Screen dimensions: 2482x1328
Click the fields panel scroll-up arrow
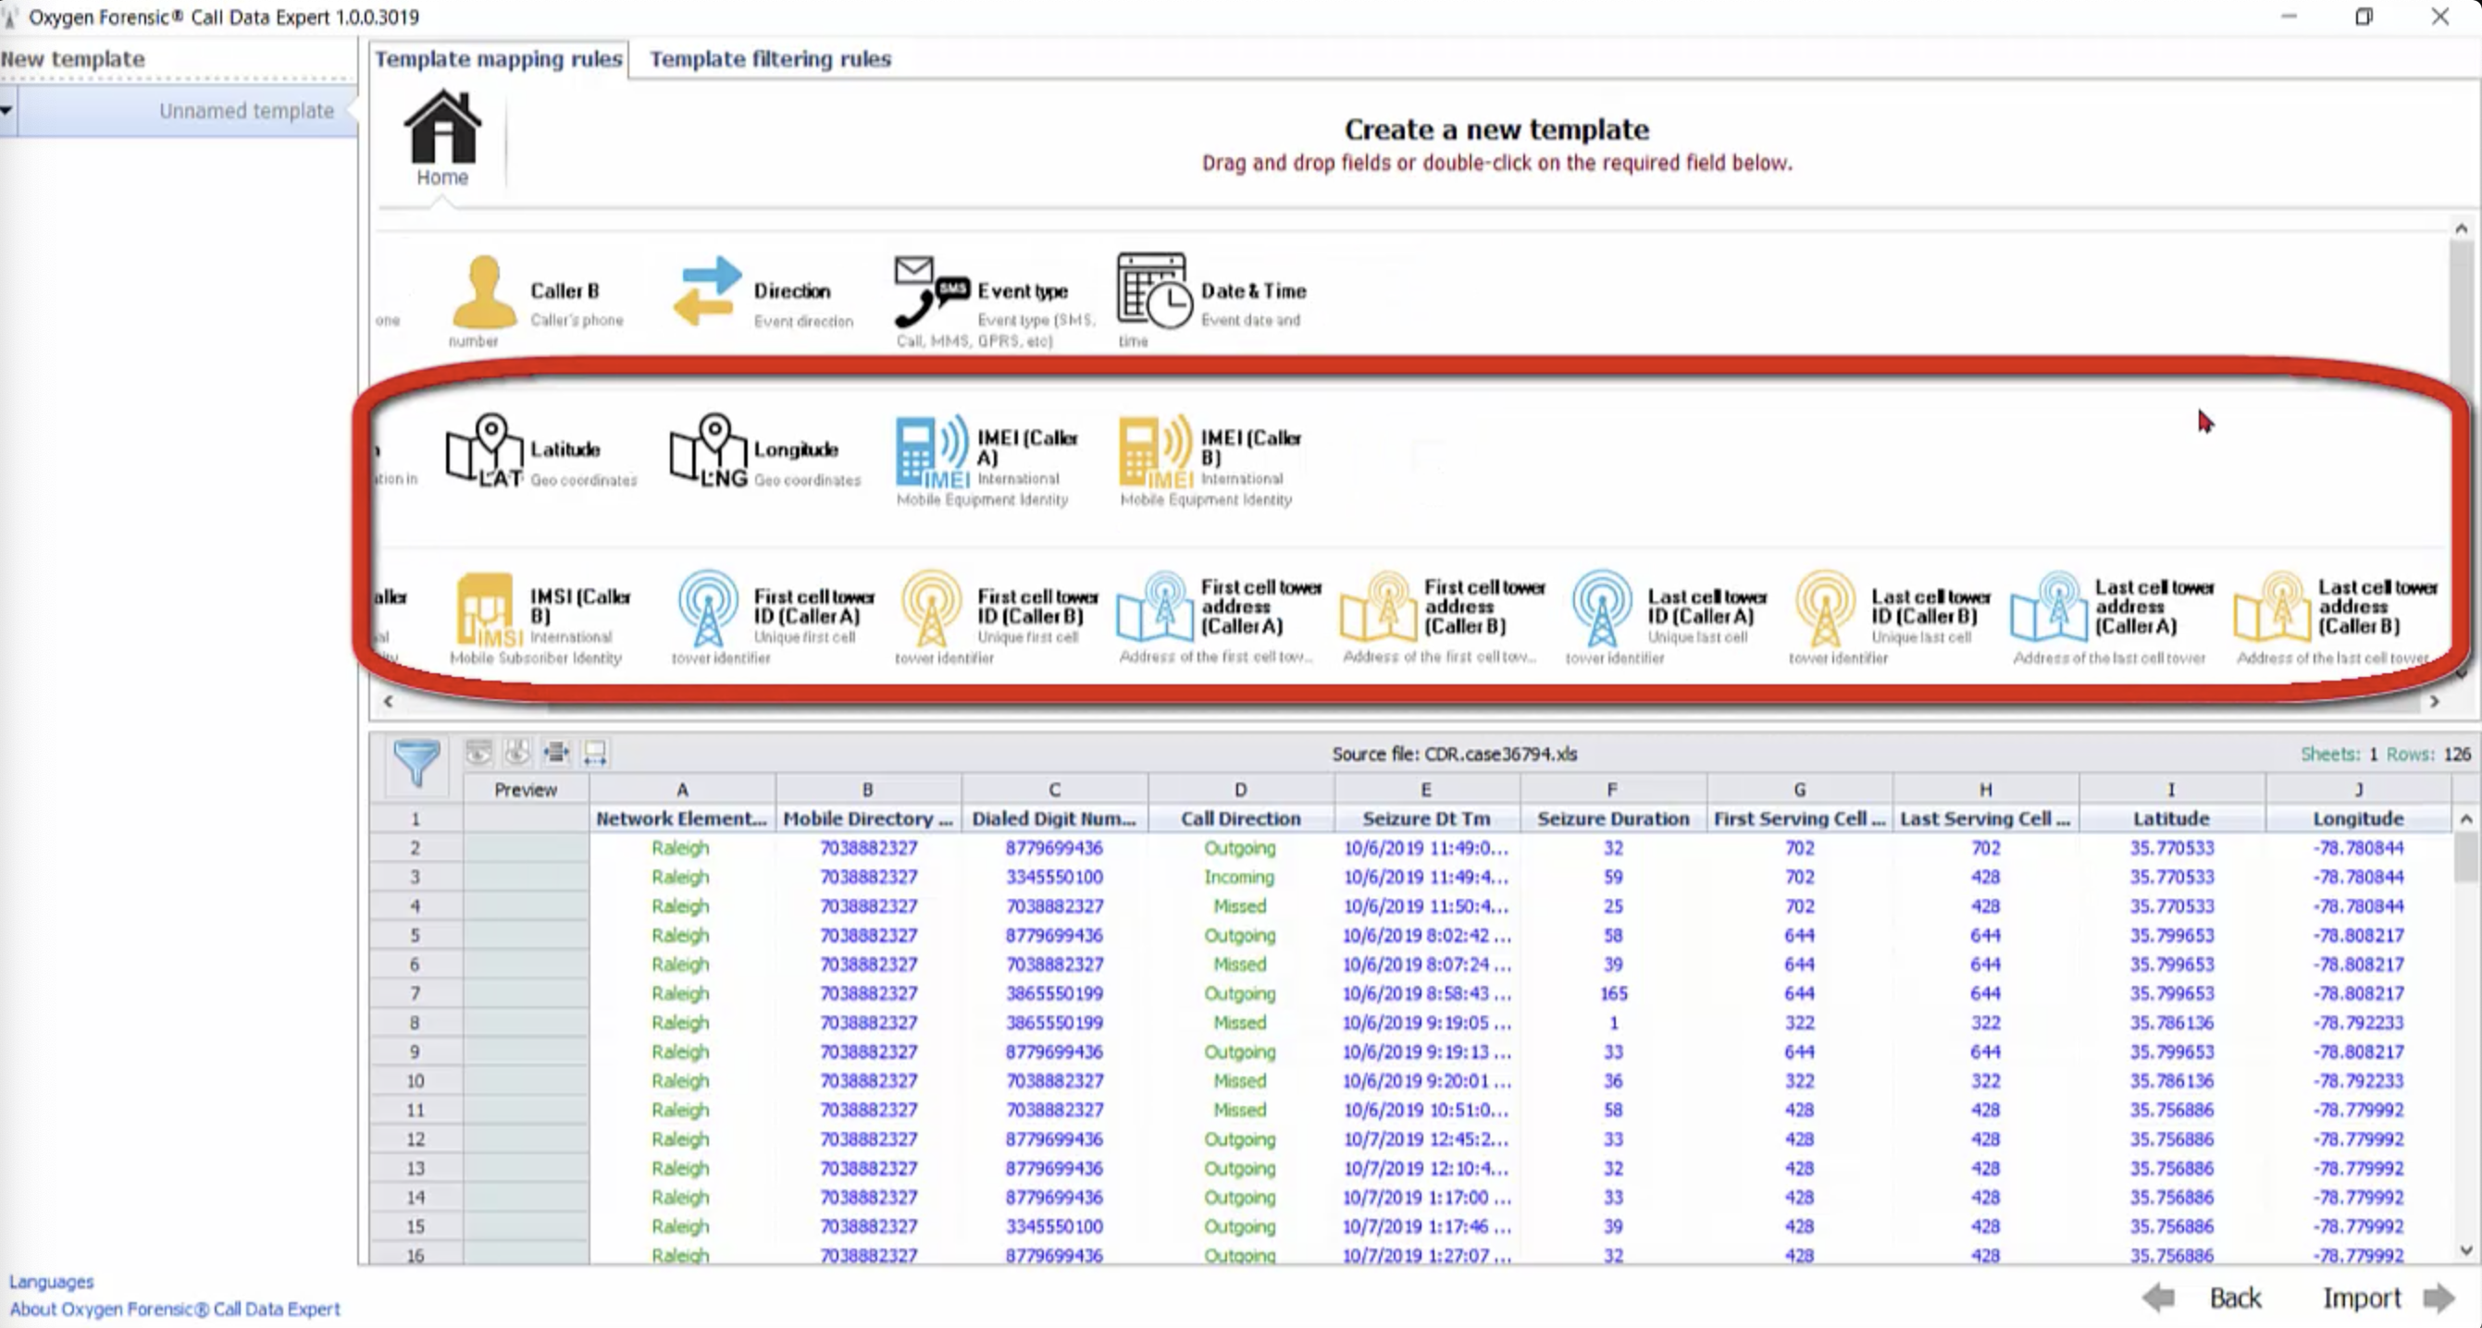[x=2462, y=228]
